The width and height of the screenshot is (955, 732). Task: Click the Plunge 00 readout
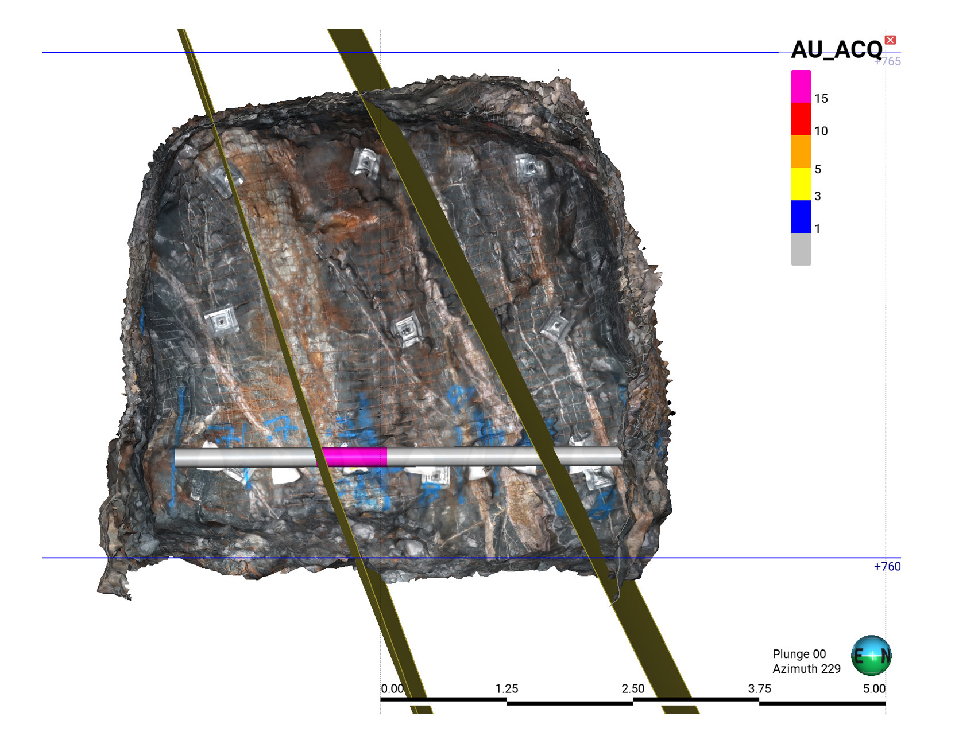coord(799,654)
